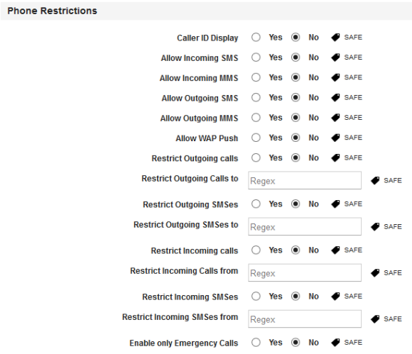412x354 pixels.
Task: Focus the Restrict Outgoing Calls to Regex field
Action: [x=305, y=180]
